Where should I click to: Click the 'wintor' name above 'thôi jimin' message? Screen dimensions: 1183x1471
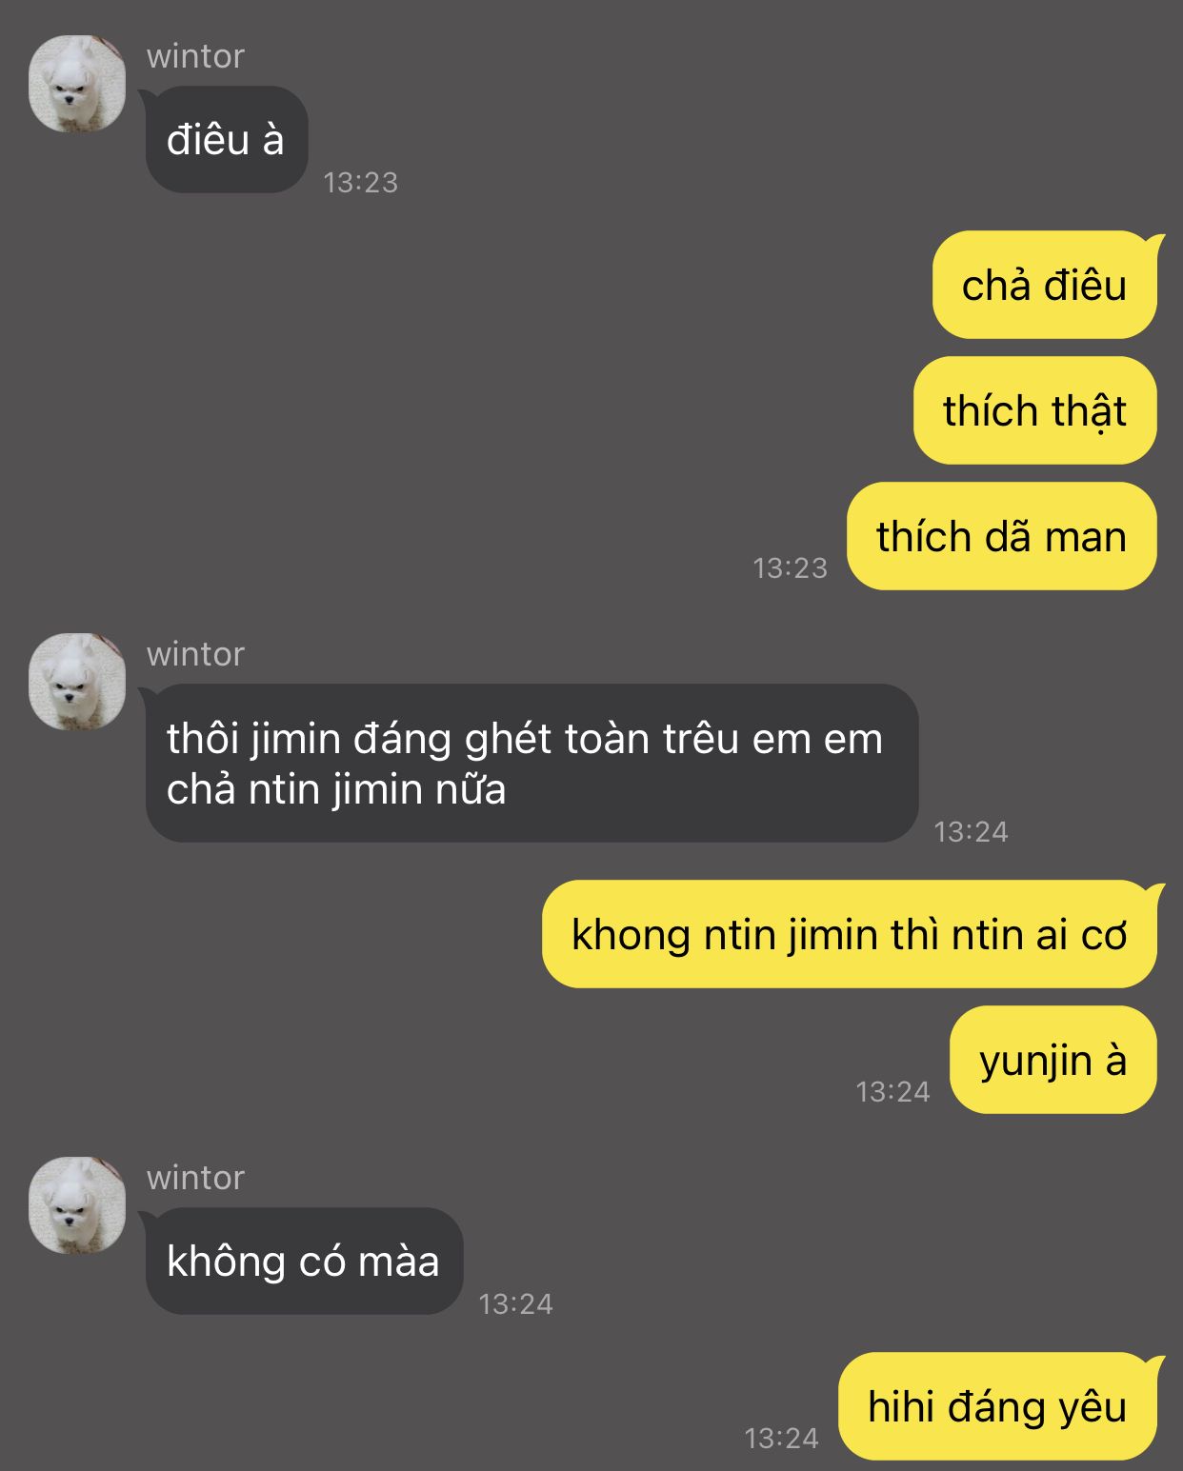click(x=195, y=654)
